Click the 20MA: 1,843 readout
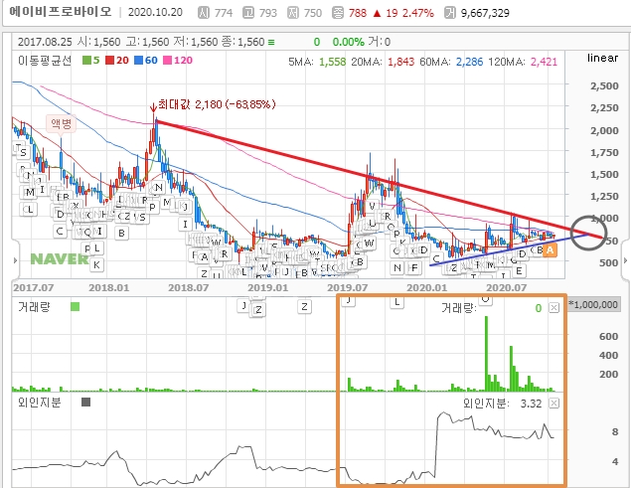This screenshot has width=631, height=488. [383, 62]
